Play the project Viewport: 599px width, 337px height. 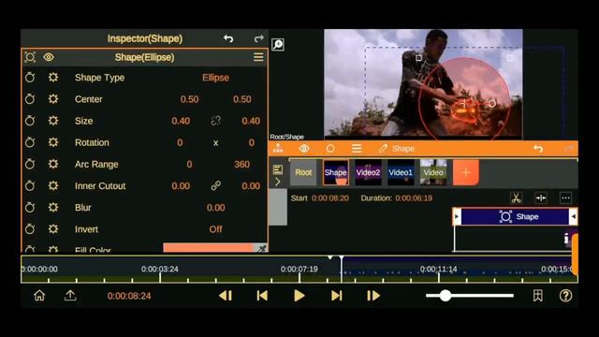point(299,296)
